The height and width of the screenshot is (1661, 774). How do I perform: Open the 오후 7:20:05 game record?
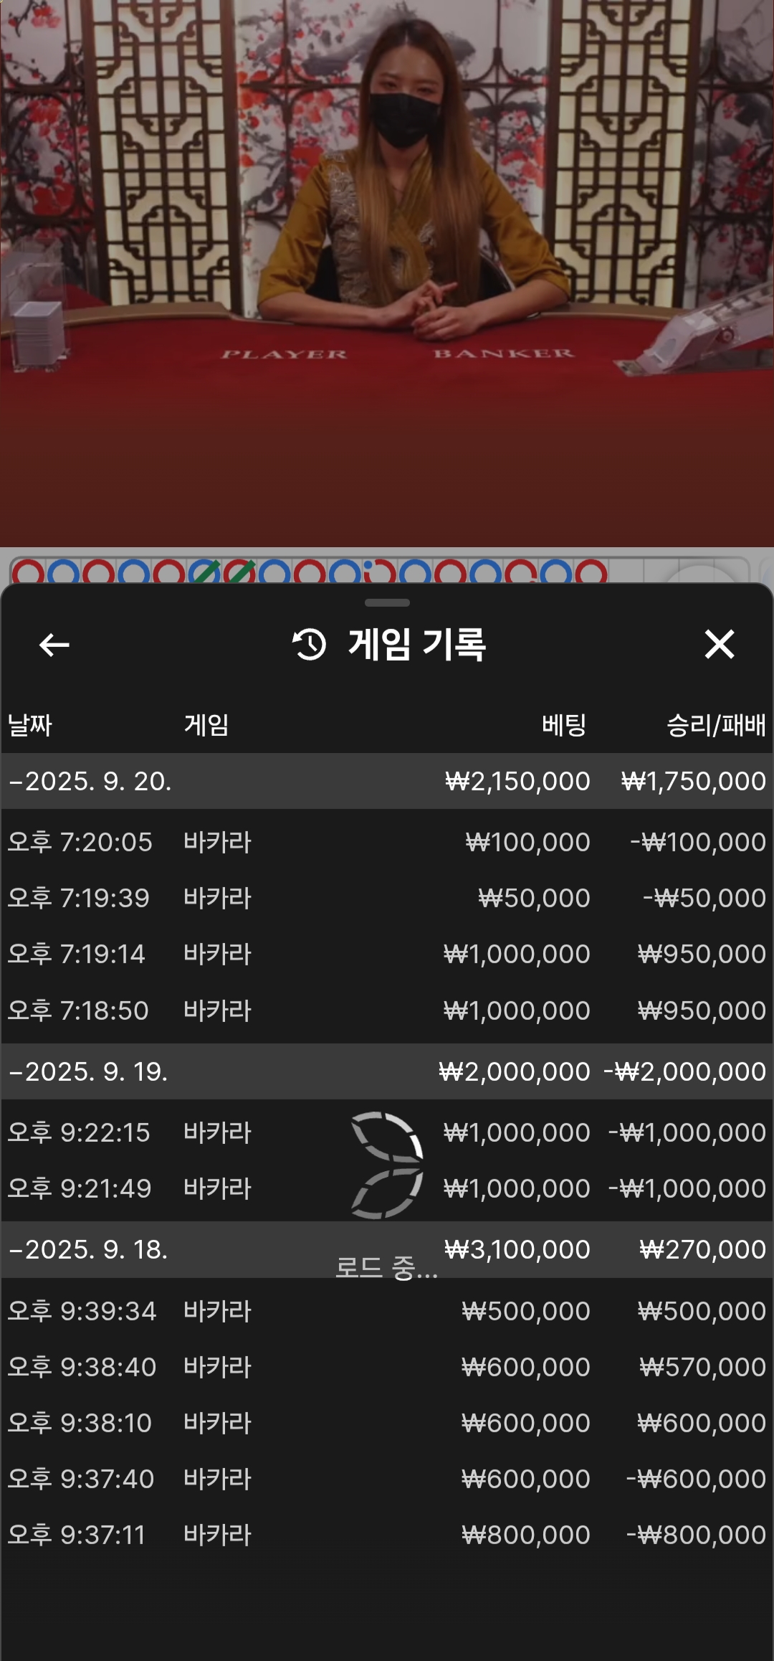coord(387,842)
